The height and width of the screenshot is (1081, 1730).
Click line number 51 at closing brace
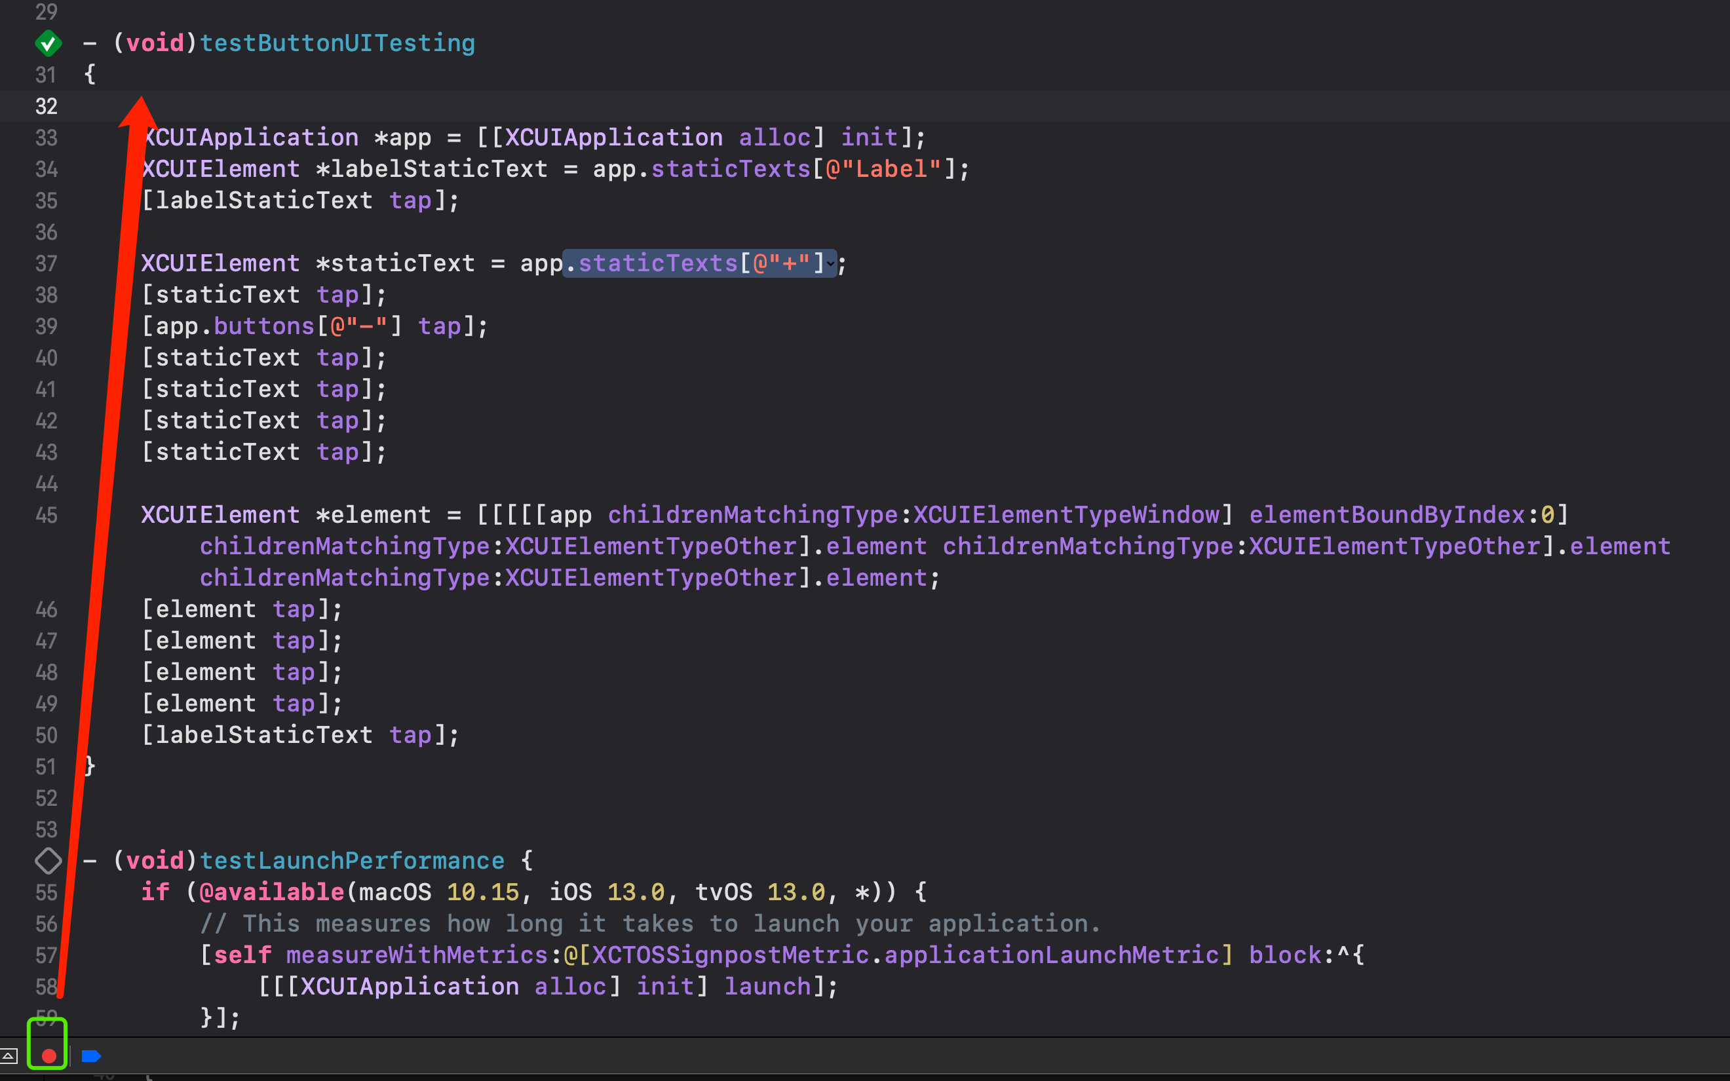(x=47, y=767)
